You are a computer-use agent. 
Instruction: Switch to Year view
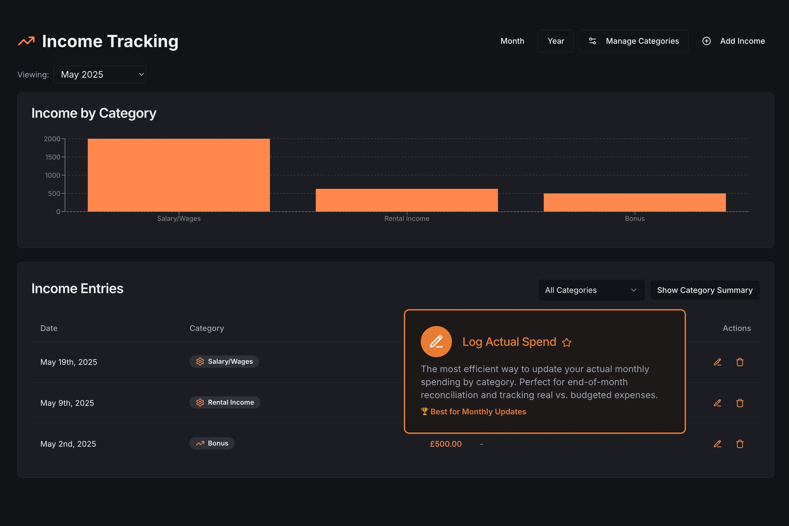point(556,41)
